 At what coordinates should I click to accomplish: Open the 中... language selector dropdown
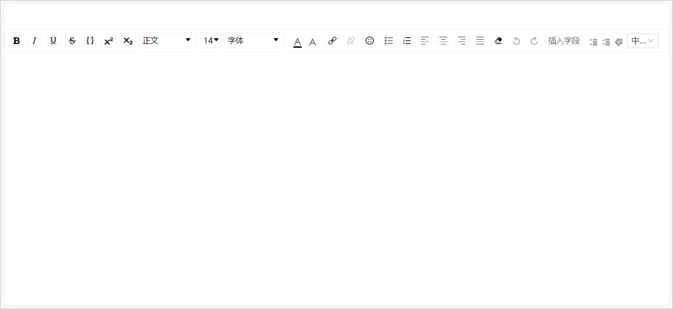coord(643,41)
